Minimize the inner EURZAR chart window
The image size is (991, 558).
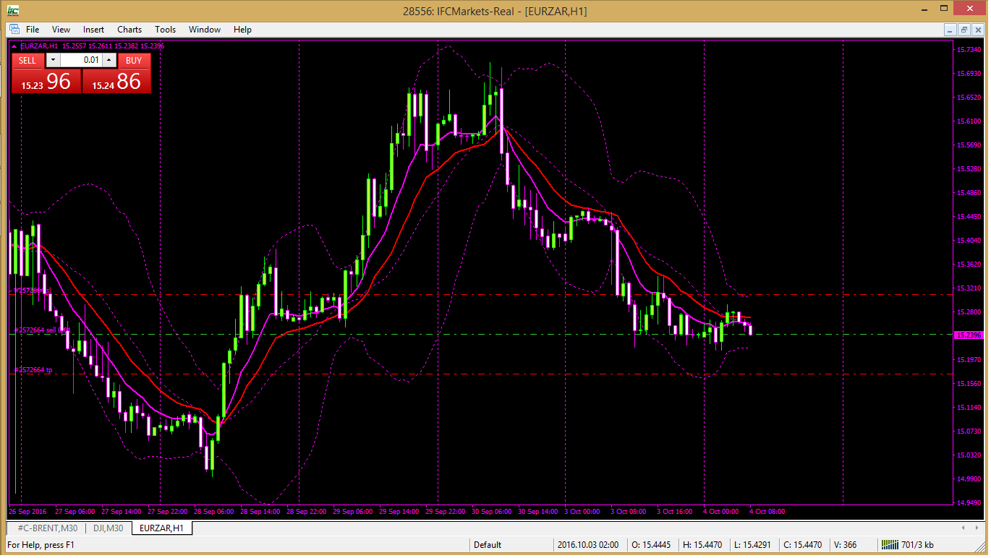click(950, 30)
